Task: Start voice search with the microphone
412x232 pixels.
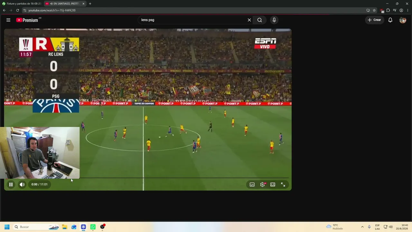Action: [274, 20]
